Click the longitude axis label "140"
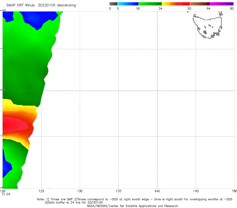Screen dimensions: 237x208 point(157,191)
